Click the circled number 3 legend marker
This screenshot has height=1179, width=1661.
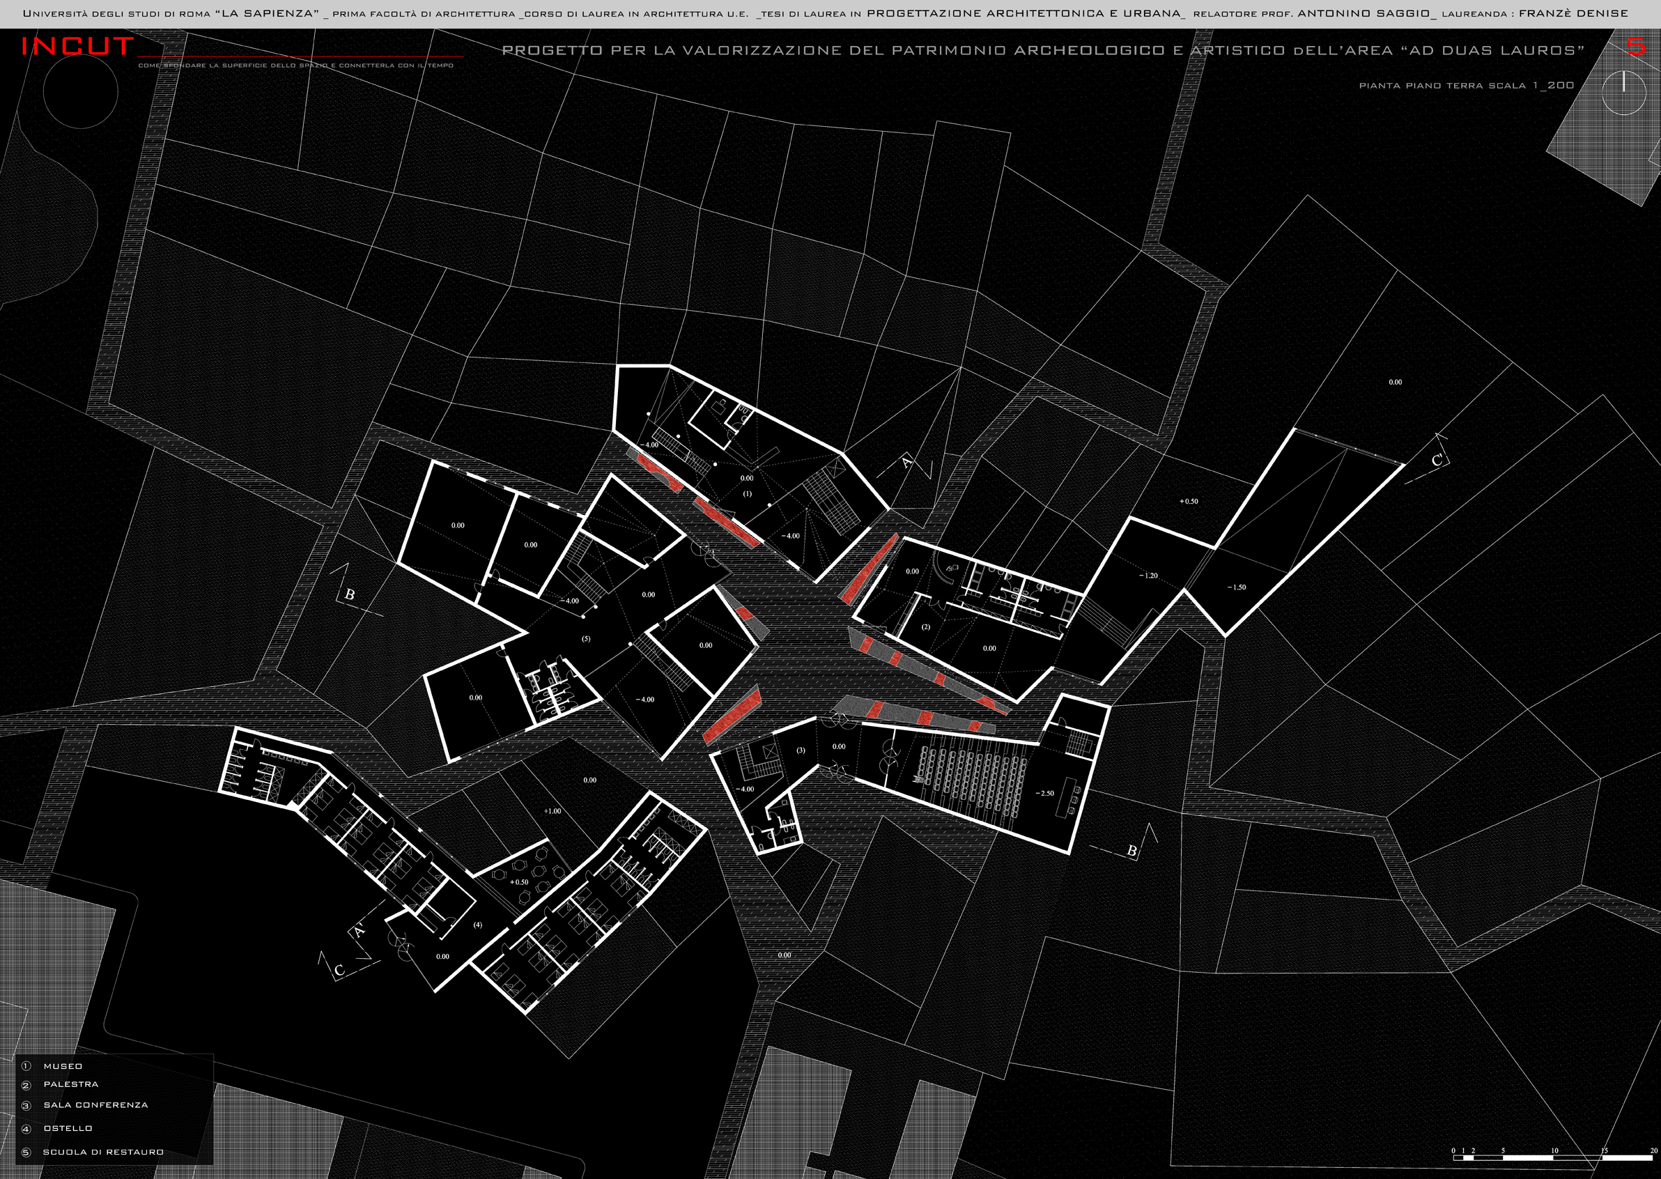pyautogui.click(x=27, y=1105)
